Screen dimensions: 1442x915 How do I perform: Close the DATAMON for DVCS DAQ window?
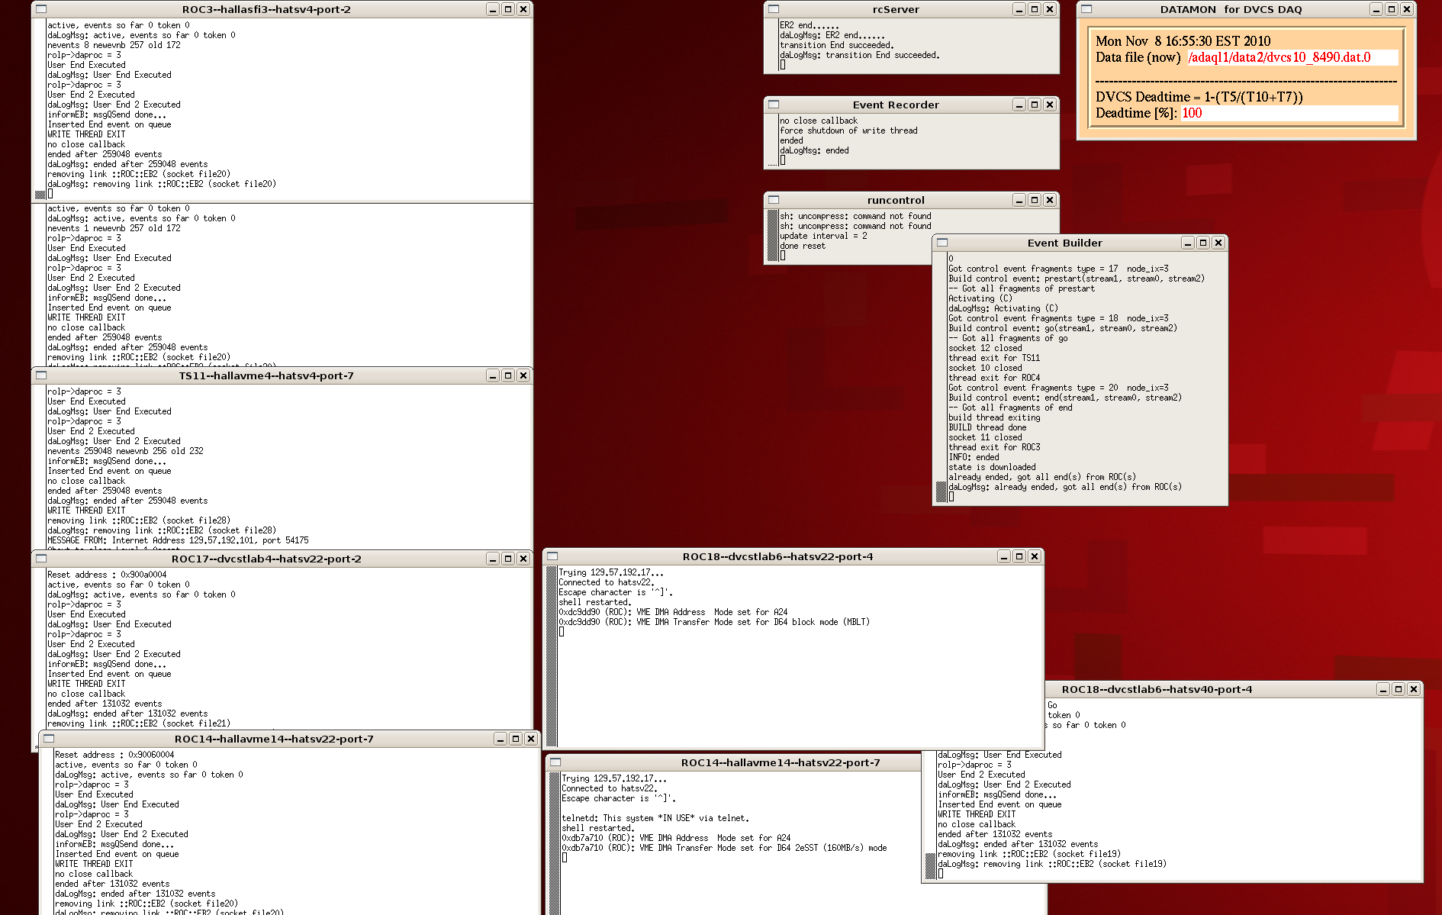point(1407,9)
